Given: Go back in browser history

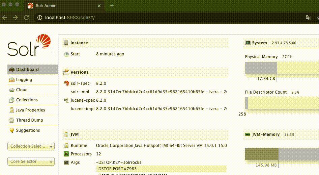Looking at the screenshot, I should (x=5, y=18).
